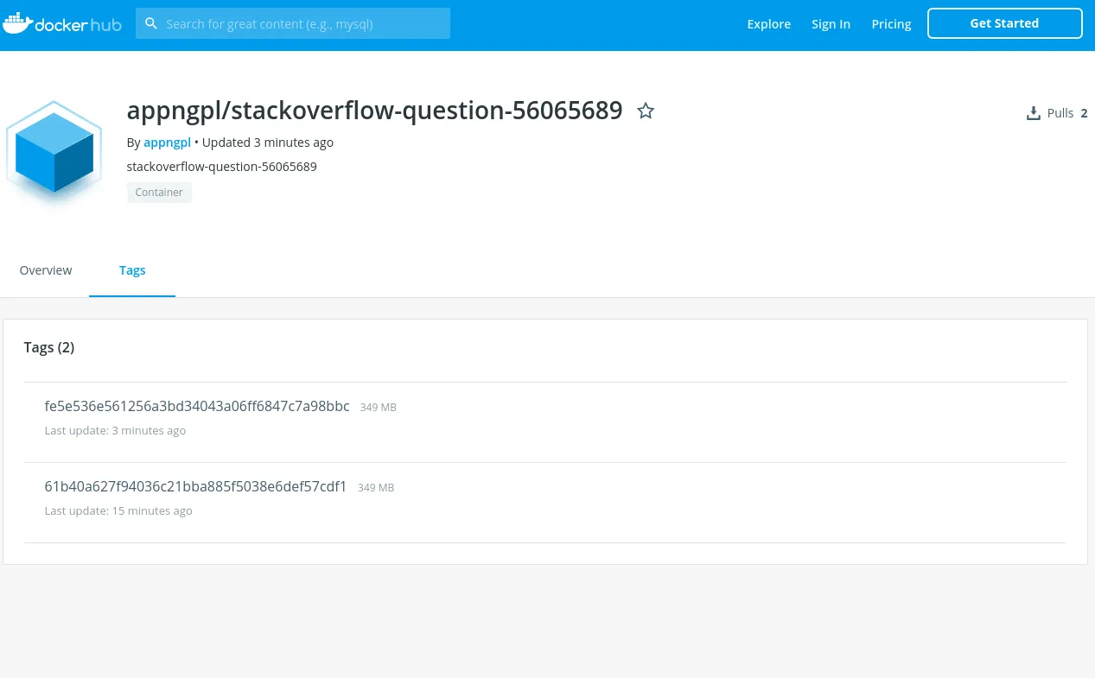Open the Sign In link

tap(831, 24)
